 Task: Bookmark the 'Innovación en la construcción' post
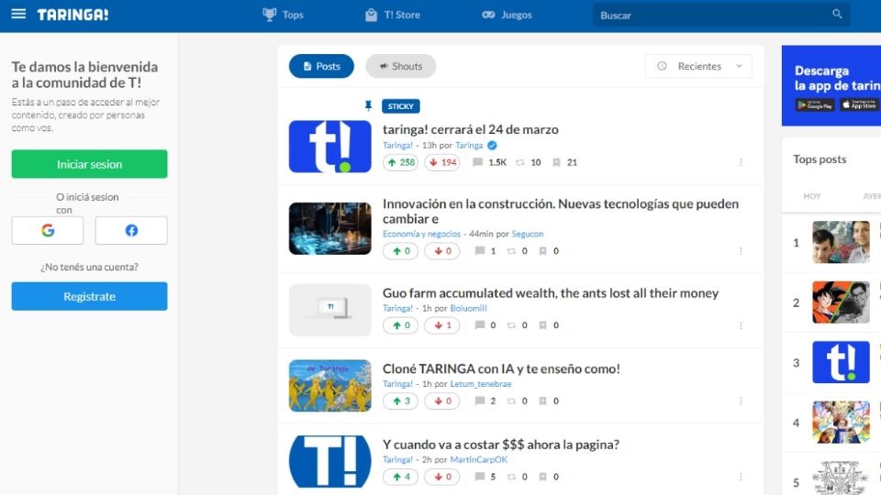click(x=549, y=251)
